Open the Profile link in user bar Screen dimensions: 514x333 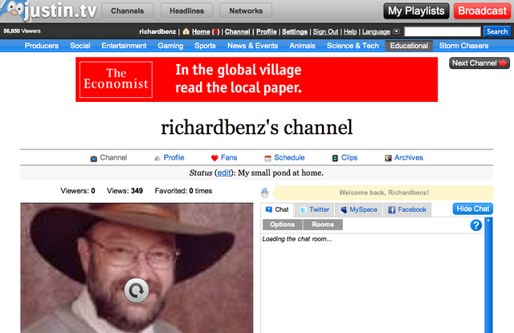(267, 32)
